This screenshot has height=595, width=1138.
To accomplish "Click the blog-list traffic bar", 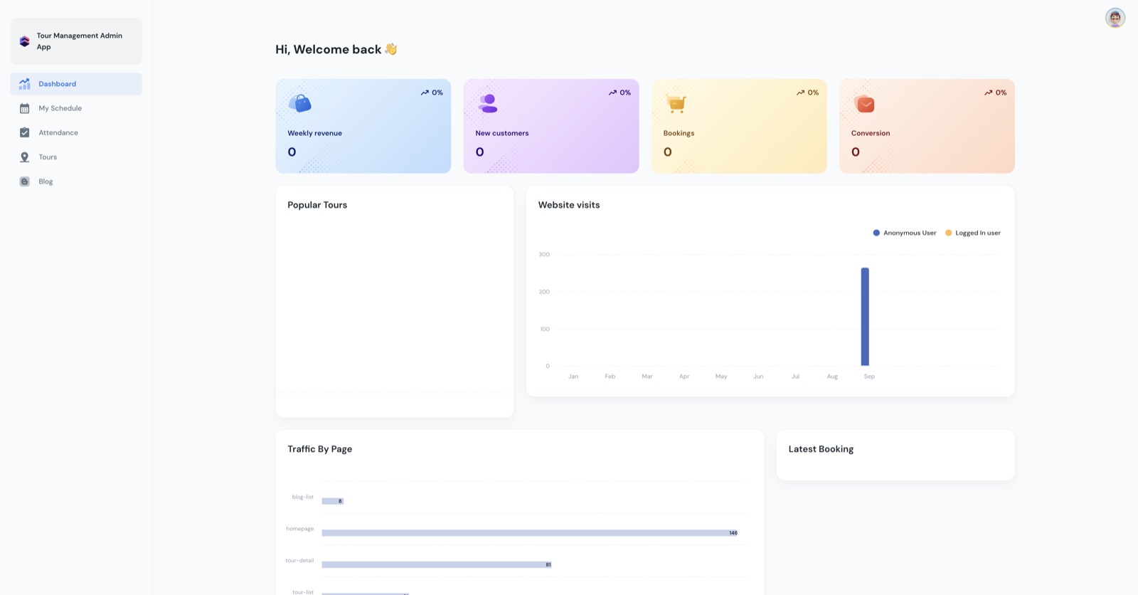I will click(x=333, y=501).
